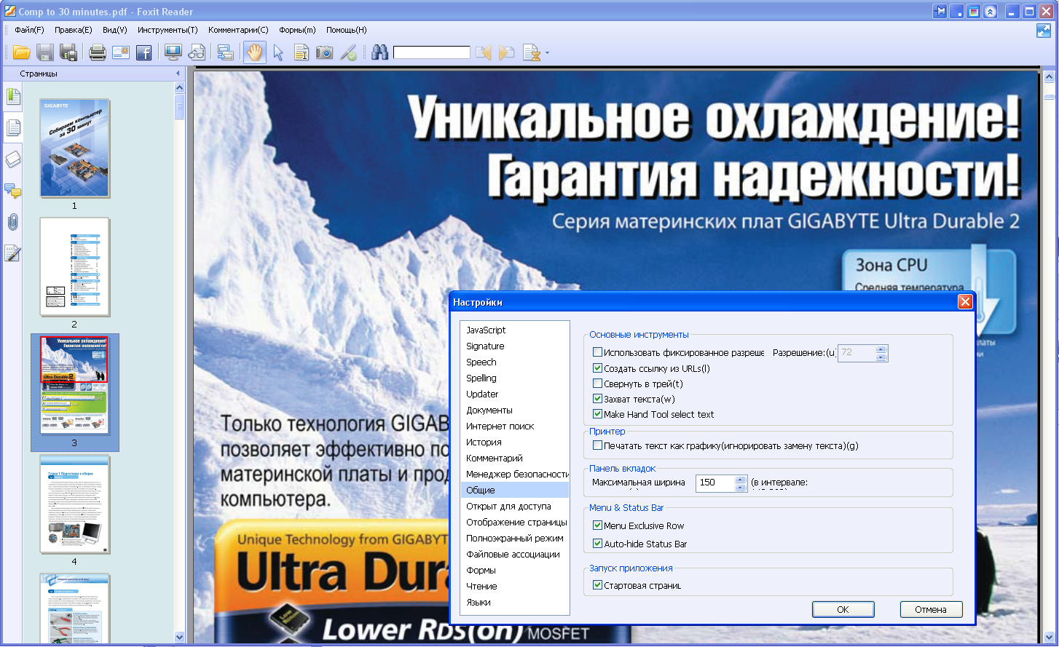This screenshot has width=1059, height=647.
Task: Click the toolbar search text field
Action: tap(432, 52)
